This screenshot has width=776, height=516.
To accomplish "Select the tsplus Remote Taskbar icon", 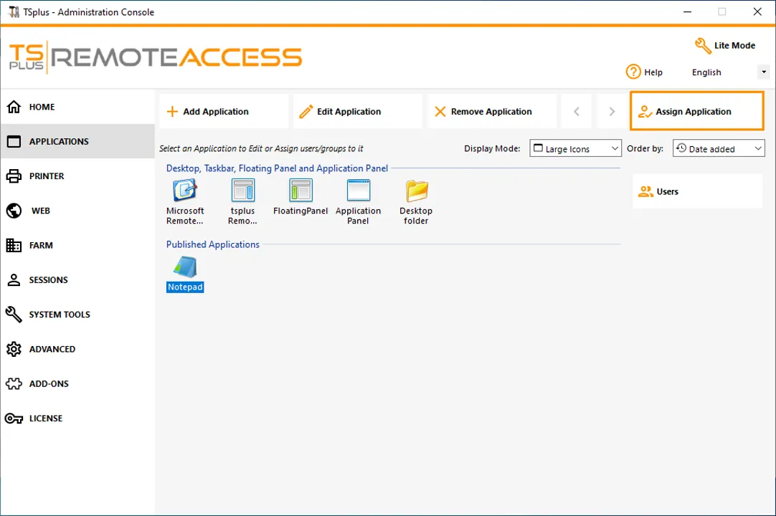I will click(x=242, y=191).
